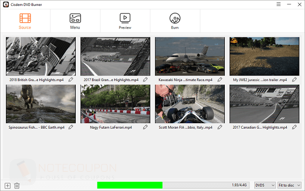Expand the DVD5 disc type dropdown
The image size is (305, 191).
[265, 185]
